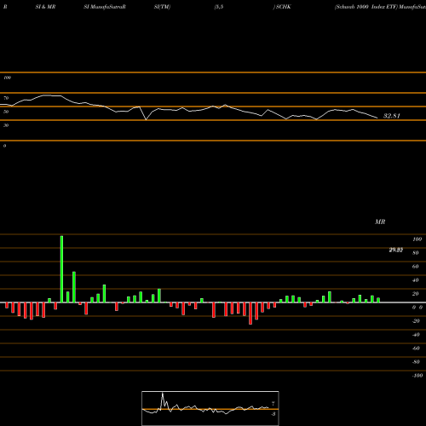
Task: Click the deepest red histogram bar
Action: coord(250,314)
